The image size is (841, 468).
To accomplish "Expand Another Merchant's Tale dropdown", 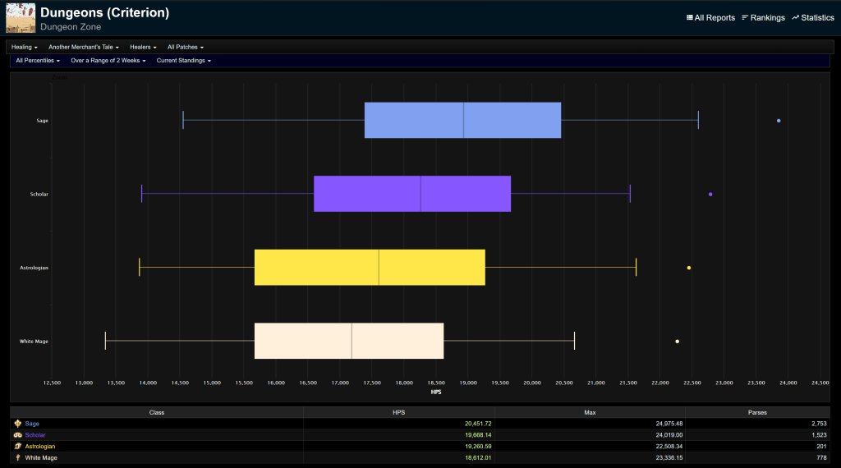I will click(84, 47).
